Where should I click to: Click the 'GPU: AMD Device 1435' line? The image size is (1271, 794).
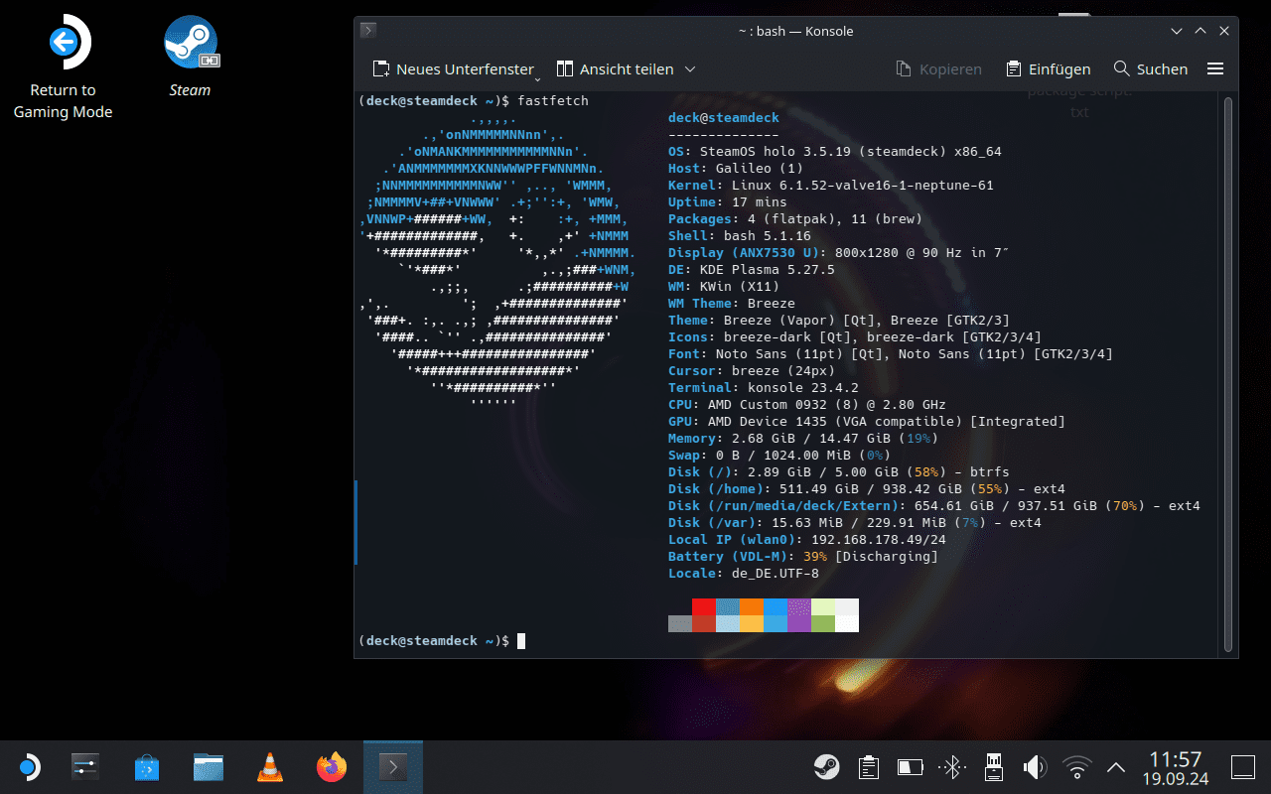point(867,422)
